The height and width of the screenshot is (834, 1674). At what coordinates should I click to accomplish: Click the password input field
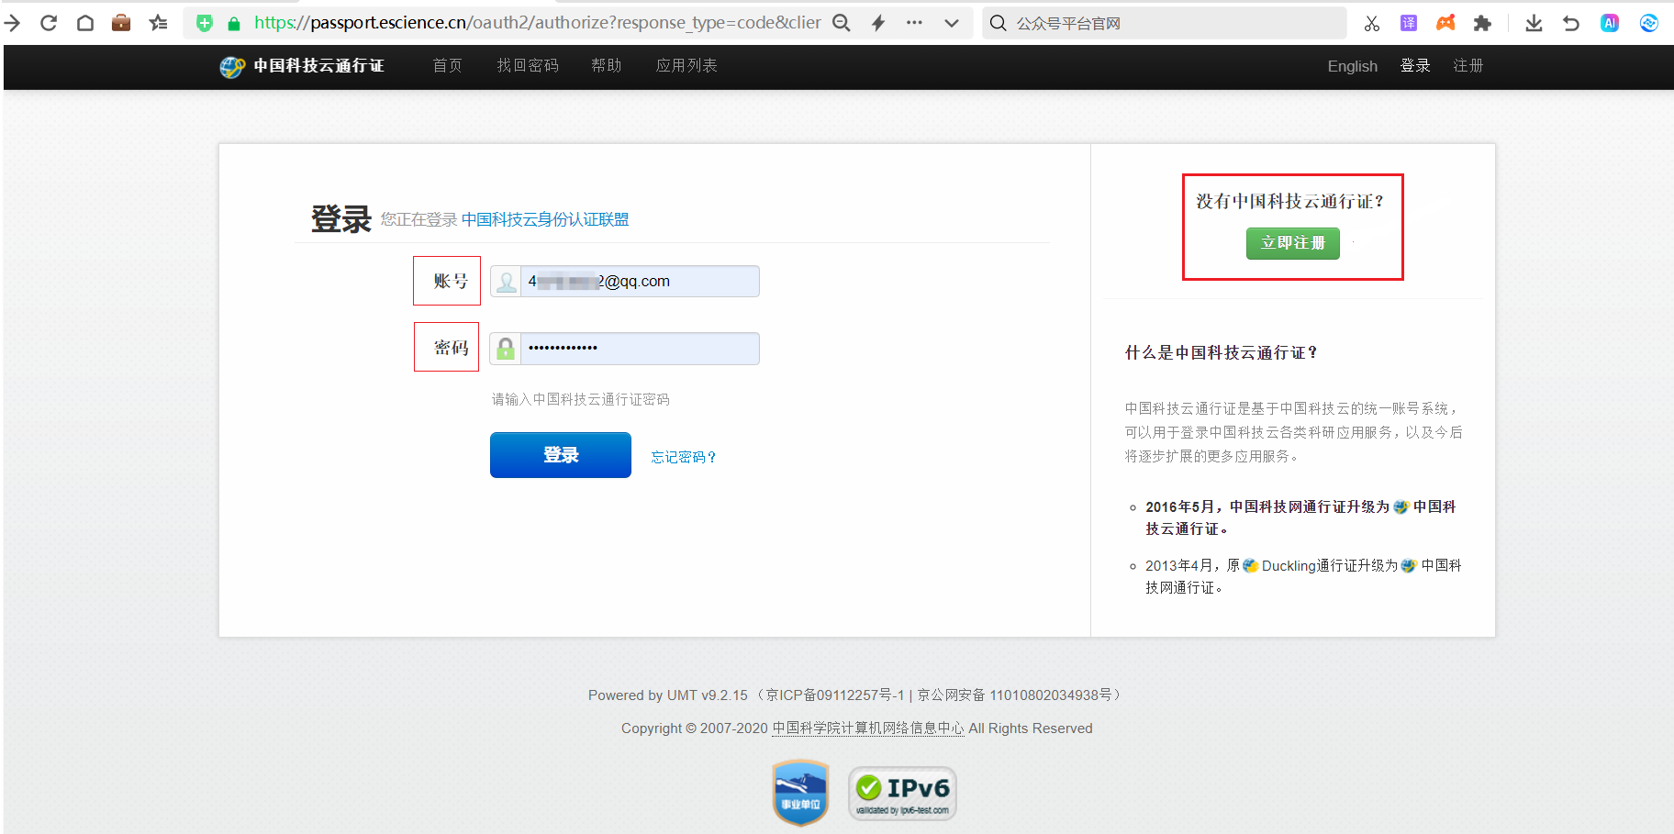640,349
